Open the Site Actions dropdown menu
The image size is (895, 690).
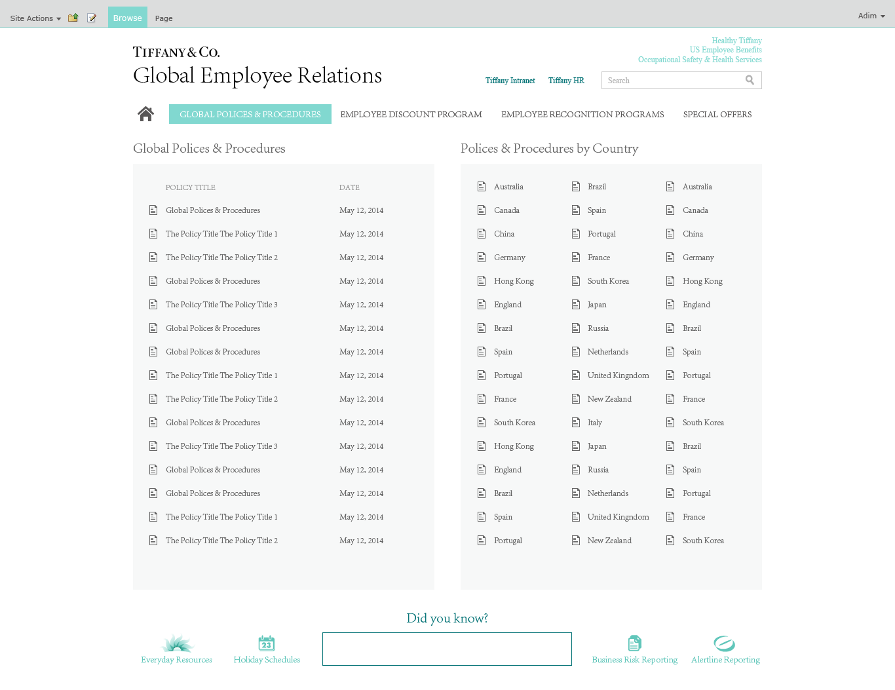[35, 18]
